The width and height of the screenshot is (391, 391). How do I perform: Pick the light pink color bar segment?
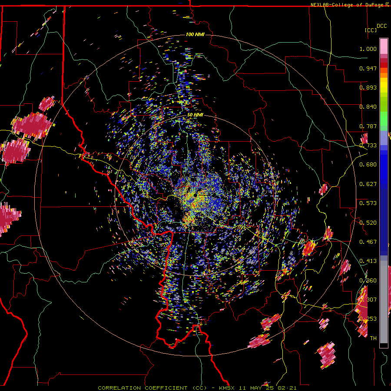(x=384, y=46)
